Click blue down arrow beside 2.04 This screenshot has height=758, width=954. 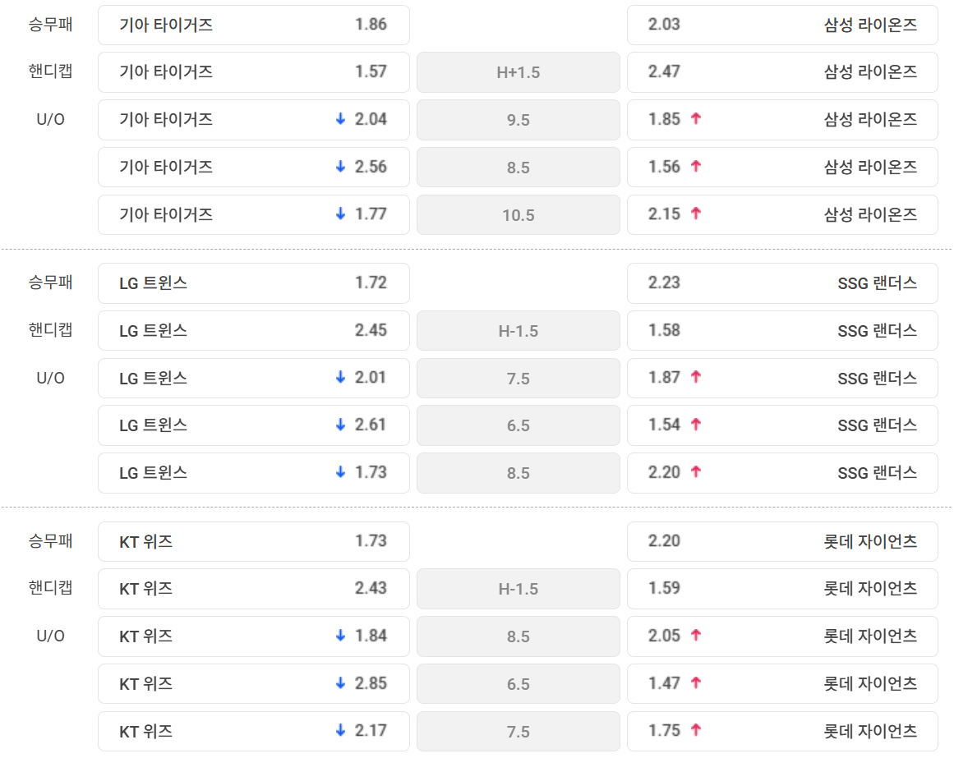click(341, 118)
